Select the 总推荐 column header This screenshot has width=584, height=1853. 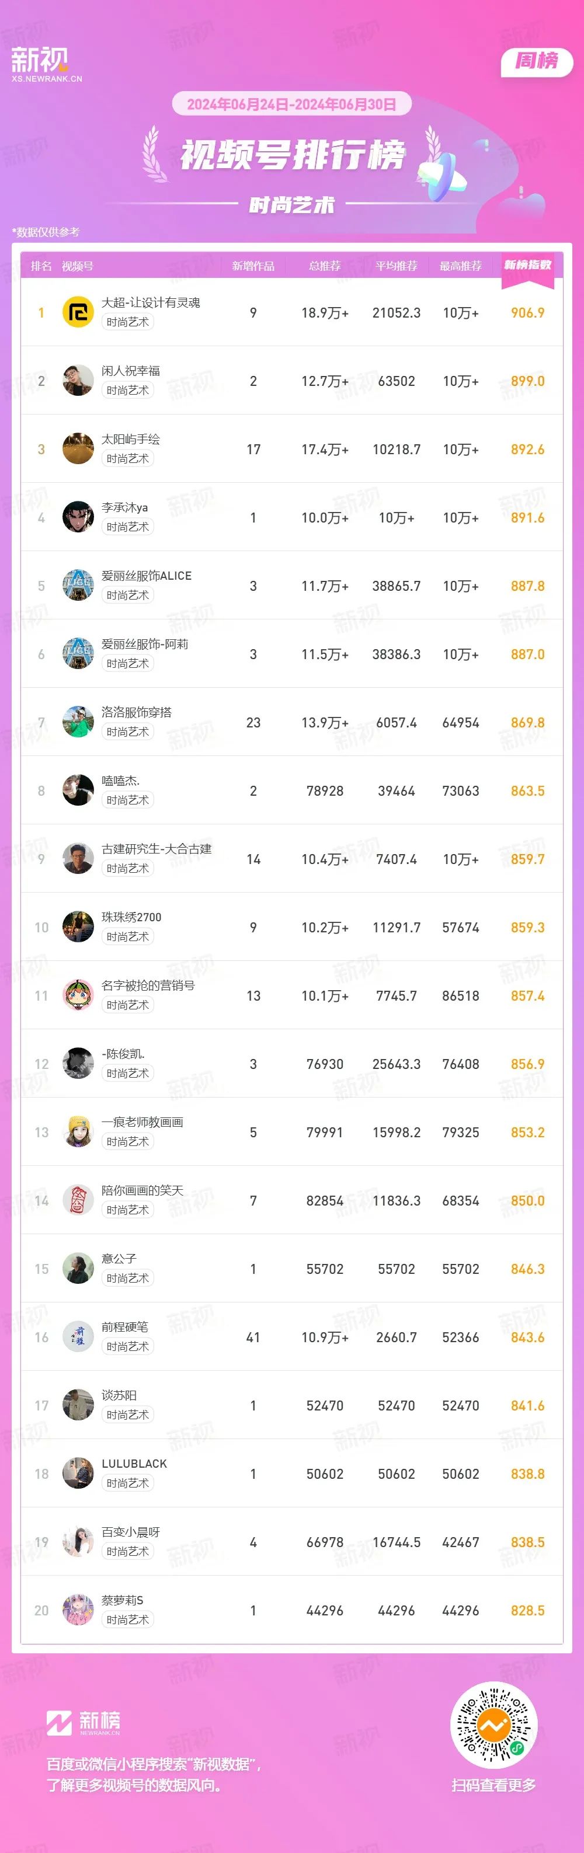click(x=324, y=266)
